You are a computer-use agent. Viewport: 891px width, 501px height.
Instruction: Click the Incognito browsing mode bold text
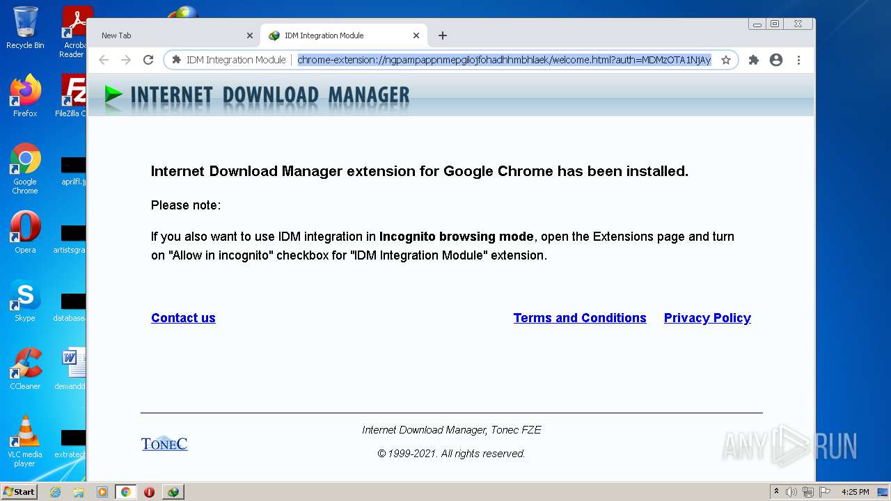click(x=456, y=237)
